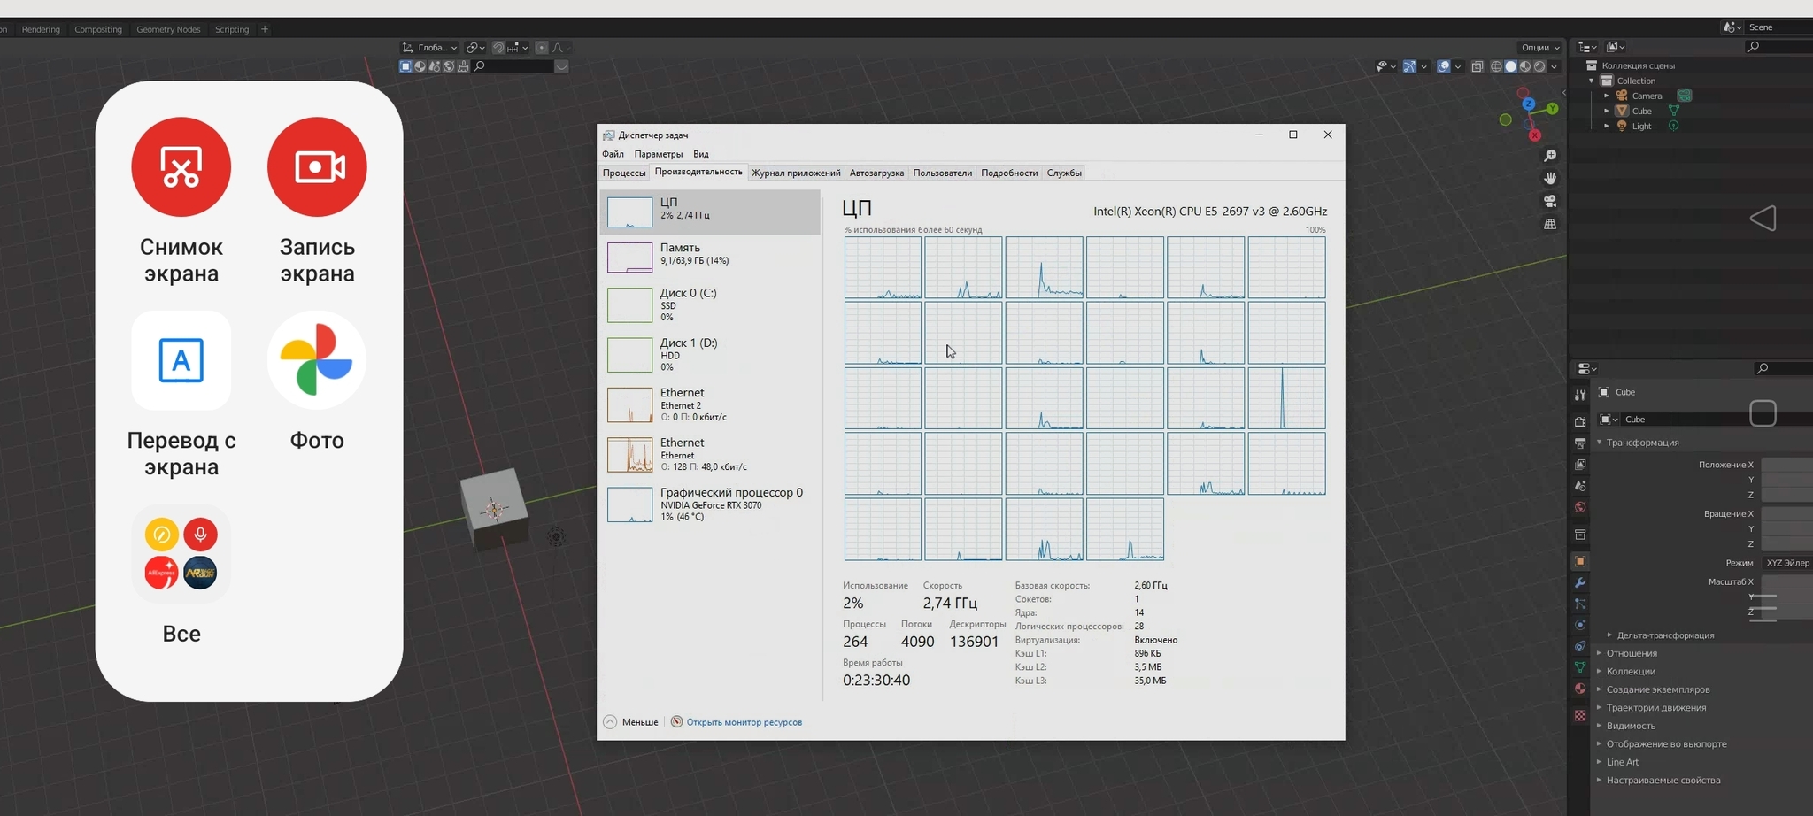
Task: Expand the Camera item in the outliner
Action: tap(1607, 96)
